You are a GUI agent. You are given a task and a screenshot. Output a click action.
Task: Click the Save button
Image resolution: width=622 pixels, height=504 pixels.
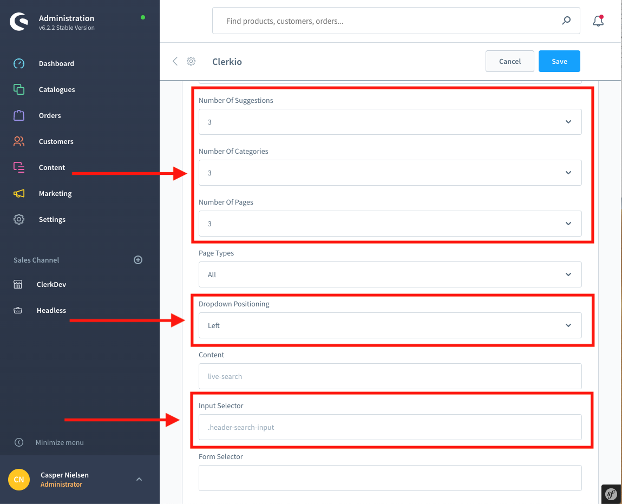click(559, 61)
